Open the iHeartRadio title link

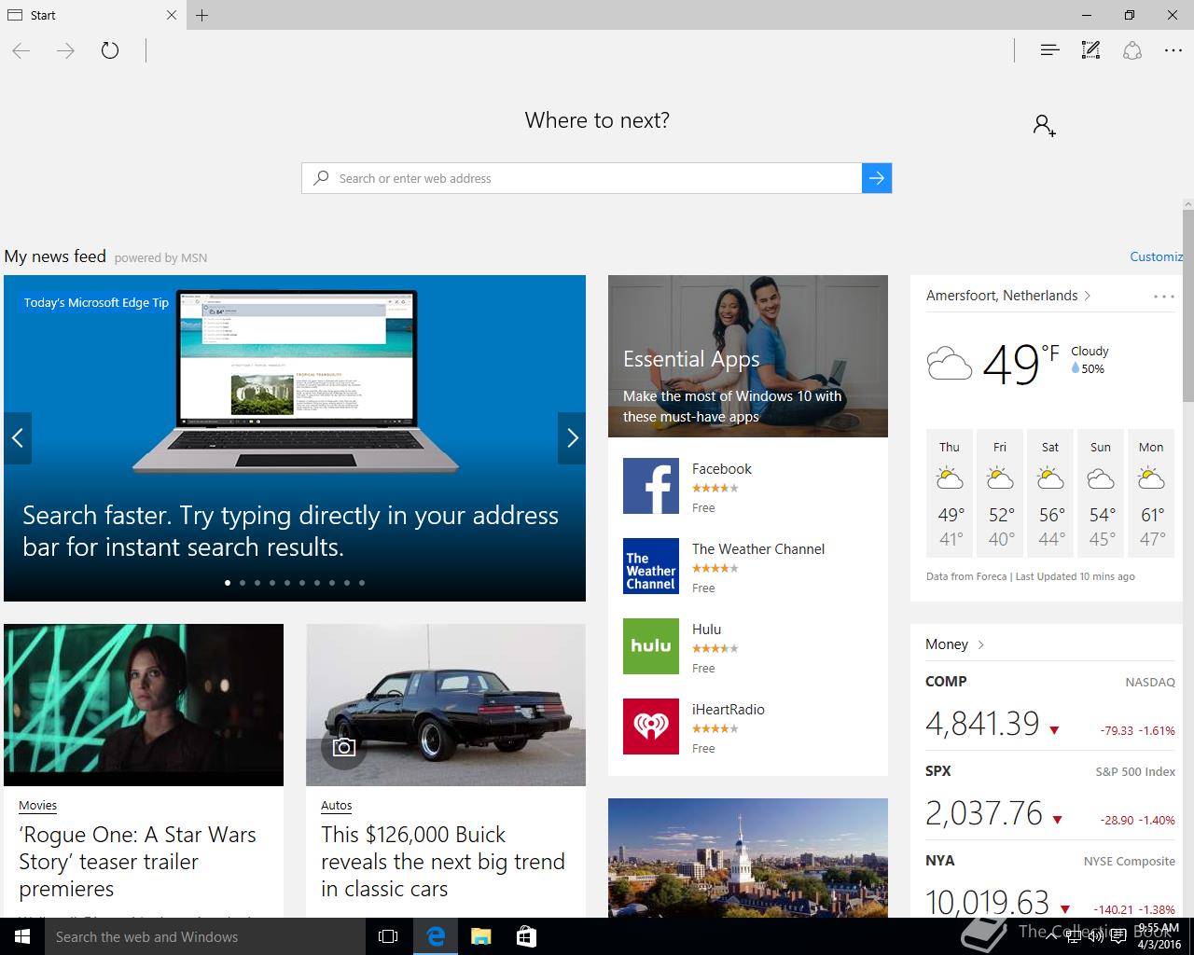tap(729, 710)
